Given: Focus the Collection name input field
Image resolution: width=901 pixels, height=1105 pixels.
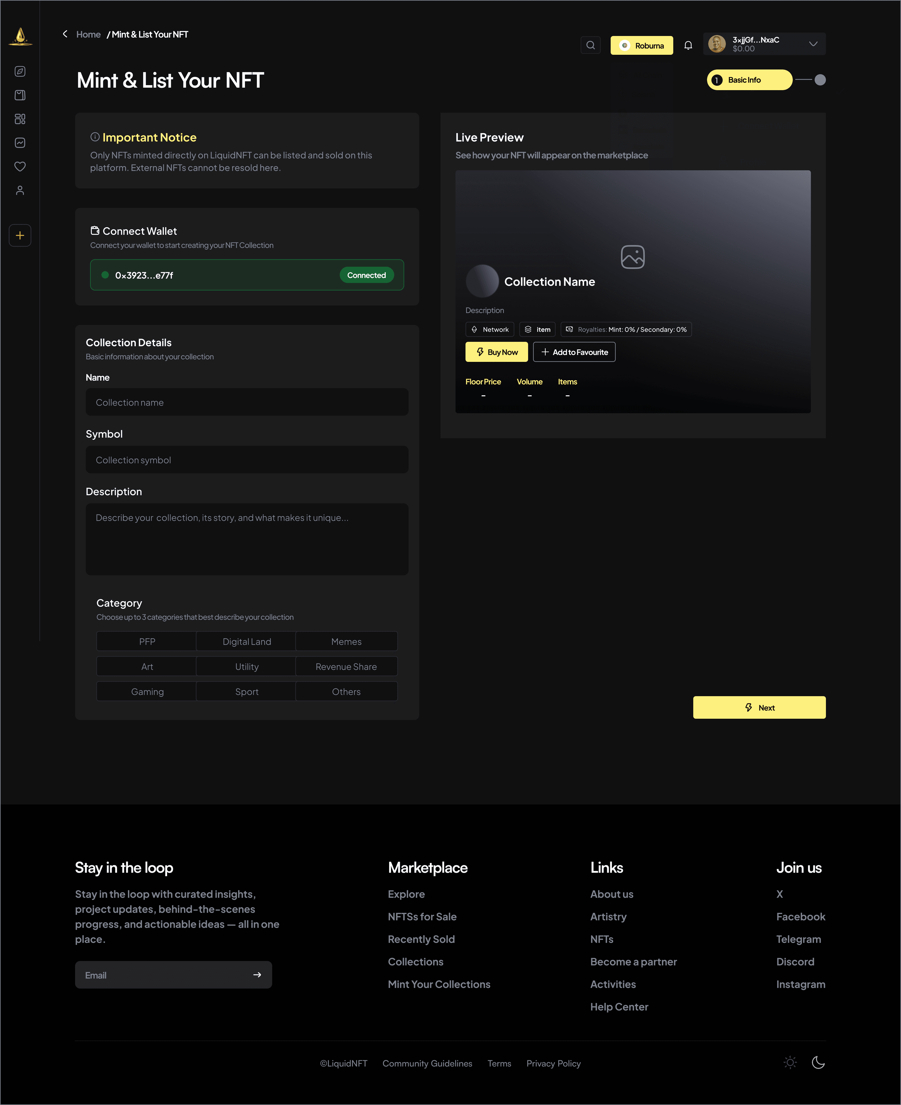Looking at the screenshot, I should [247, 402].
